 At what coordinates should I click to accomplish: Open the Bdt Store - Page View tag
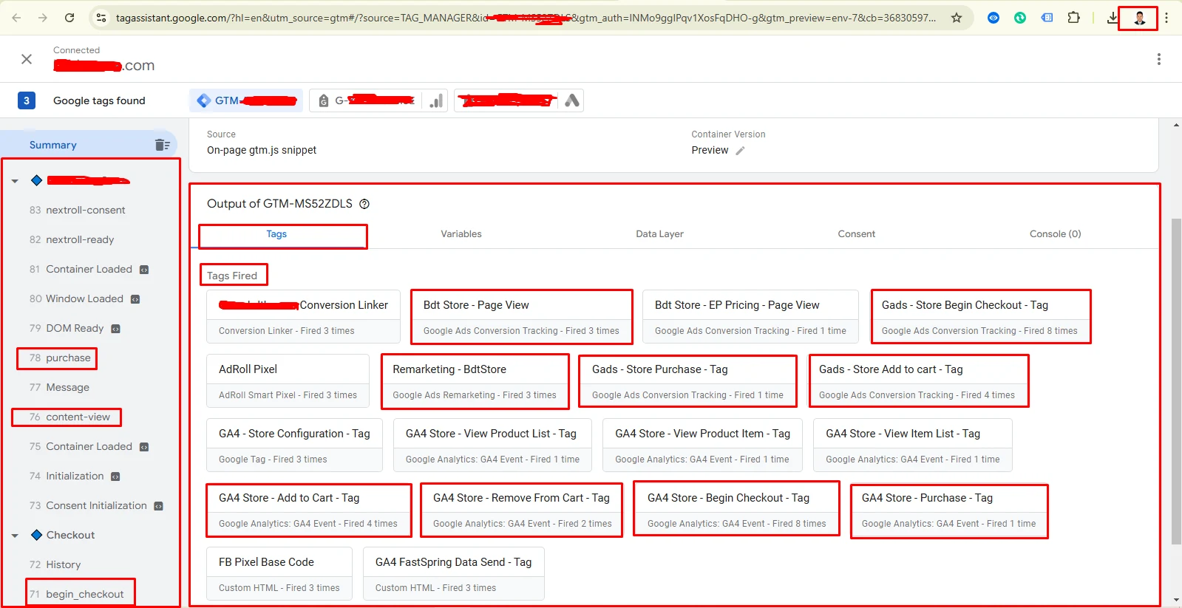coord(521,317)
